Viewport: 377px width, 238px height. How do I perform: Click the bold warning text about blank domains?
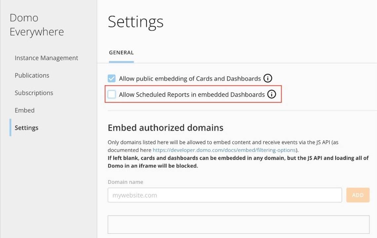pyautogui.click(x=238, y=162)
